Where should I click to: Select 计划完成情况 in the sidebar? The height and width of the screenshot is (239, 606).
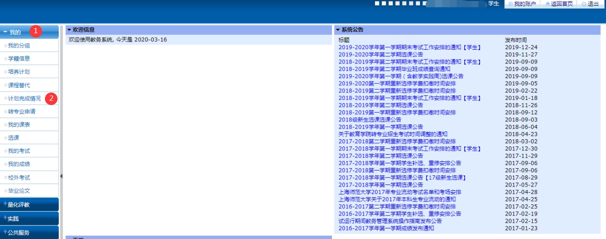click(x=24, y=98)
